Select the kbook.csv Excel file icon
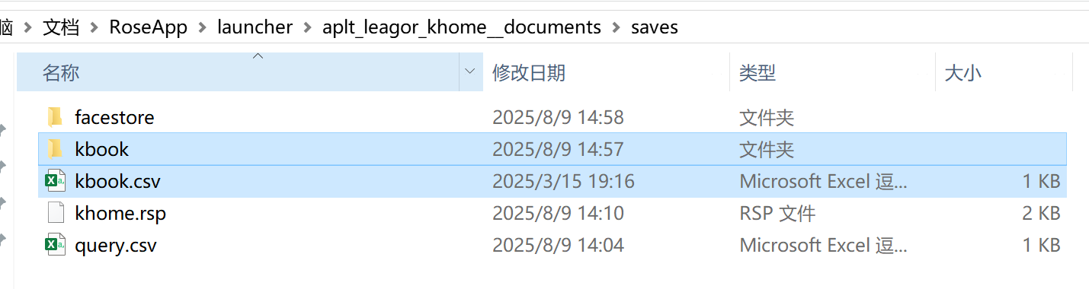1089x289 pixels. click(55, 181)
